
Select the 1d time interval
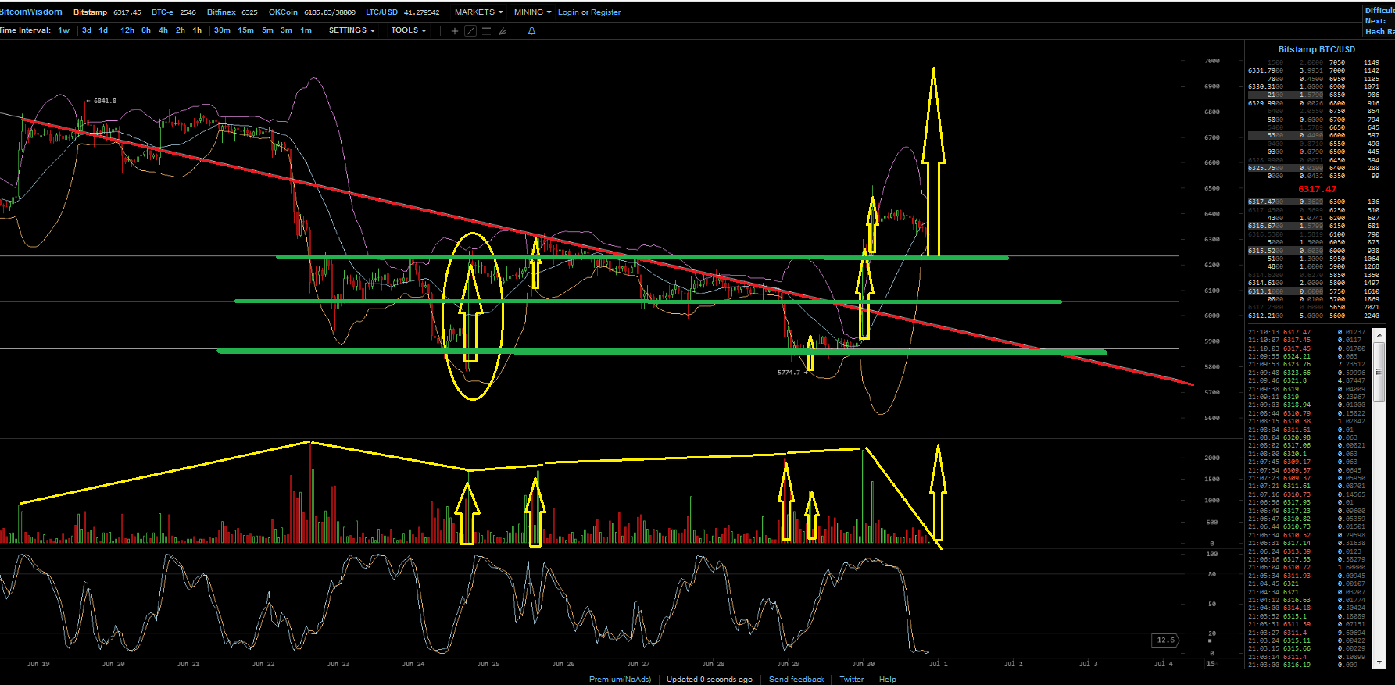[103, 30]
